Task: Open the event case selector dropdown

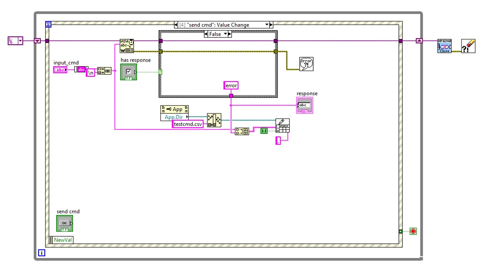Action: point(266,25)
